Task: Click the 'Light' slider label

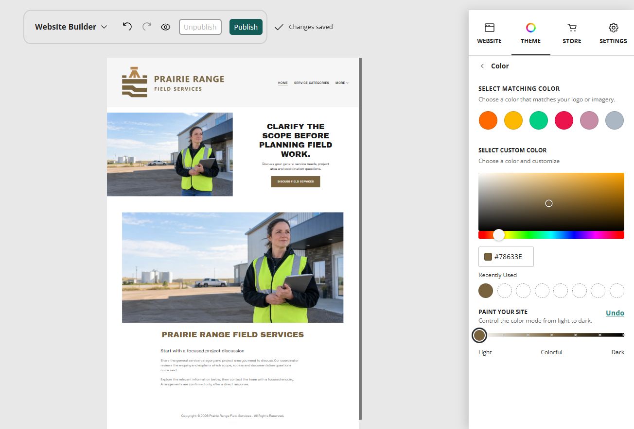Action: (485, 352)
